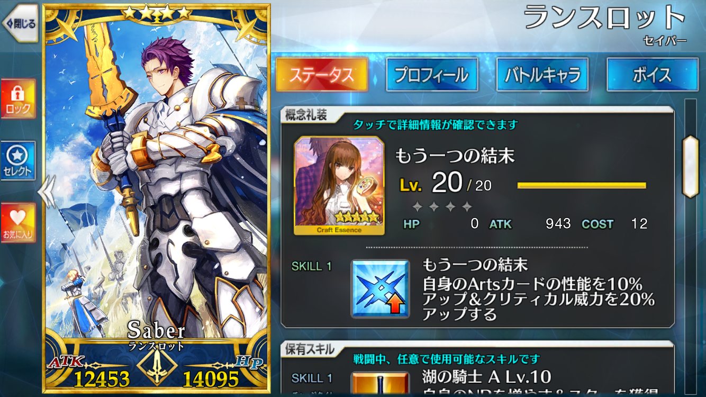This screenshot has width=706, height=397.
Task: Tap the 保有スキル section header
Action: coord(310,349)
